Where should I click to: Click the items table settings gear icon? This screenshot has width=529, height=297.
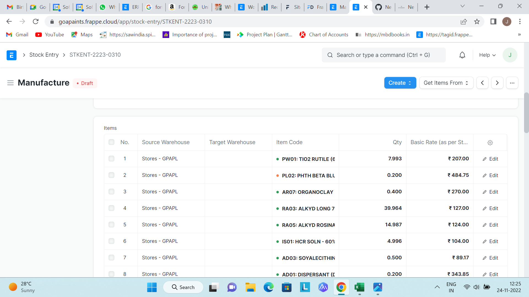(490, 142)
